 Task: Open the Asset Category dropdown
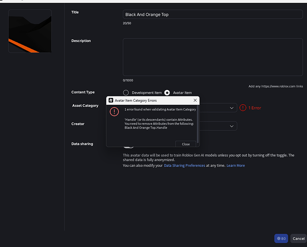pos(218,108)
